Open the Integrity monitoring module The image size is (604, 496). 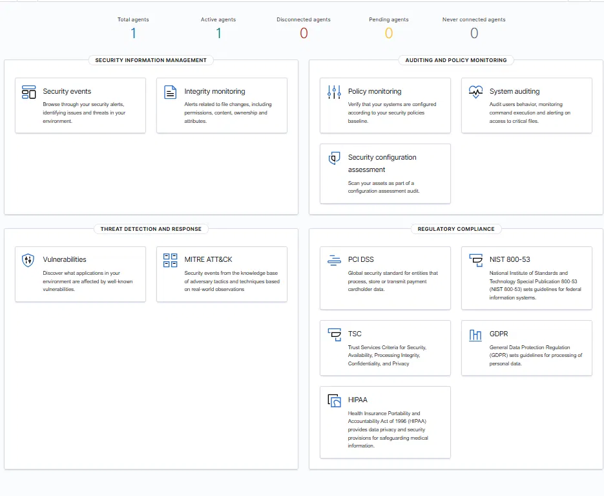pos(222,105)
